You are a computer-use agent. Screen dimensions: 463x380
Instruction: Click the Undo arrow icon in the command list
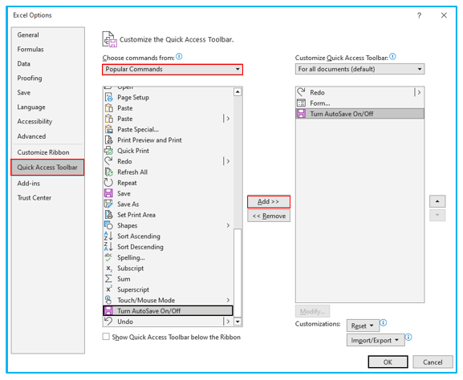(x=108, y=321)
